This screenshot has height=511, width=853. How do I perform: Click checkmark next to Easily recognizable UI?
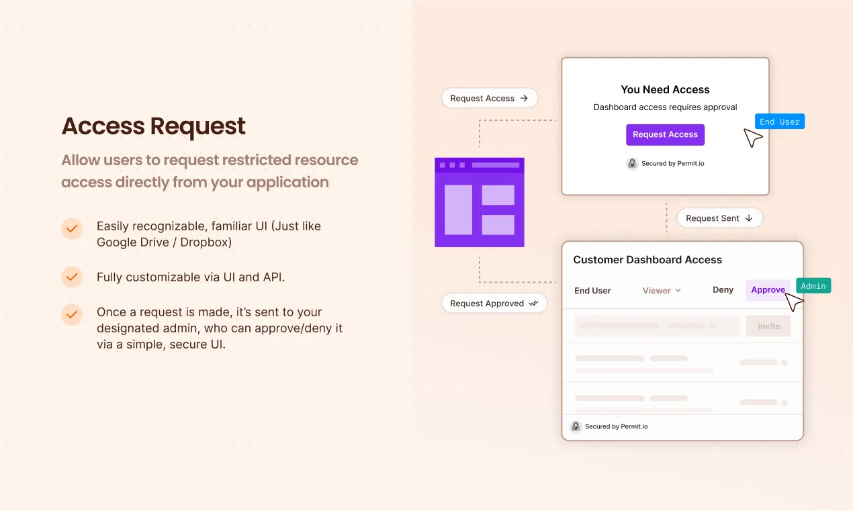72,228
